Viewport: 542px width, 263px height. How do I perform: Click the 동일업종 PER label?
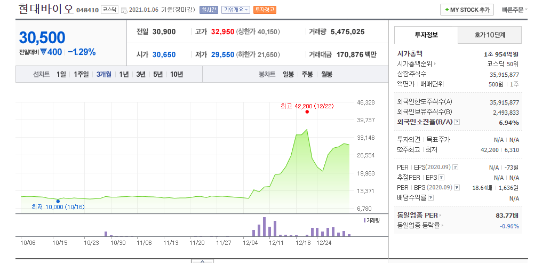418,216
